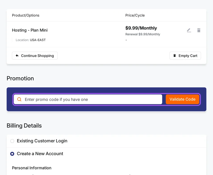Click the search icon in promo field
The image size is (213, 175).
pyautogui.click(x=19, y=99)
